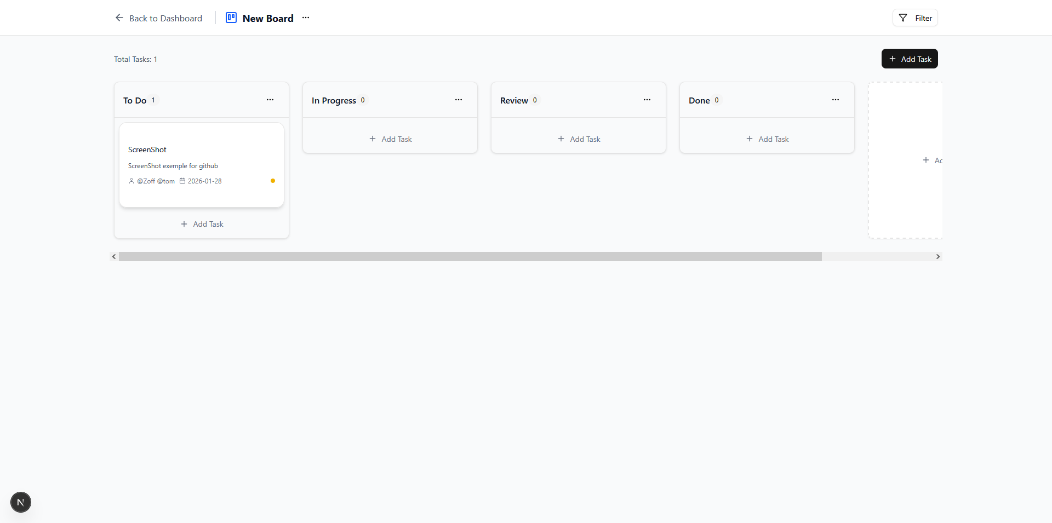The height and width of the screenshot is (523, 1052).
Task: Follow the Back to Dashboard link
Action: pyautogui.click(x=165, y=18)
